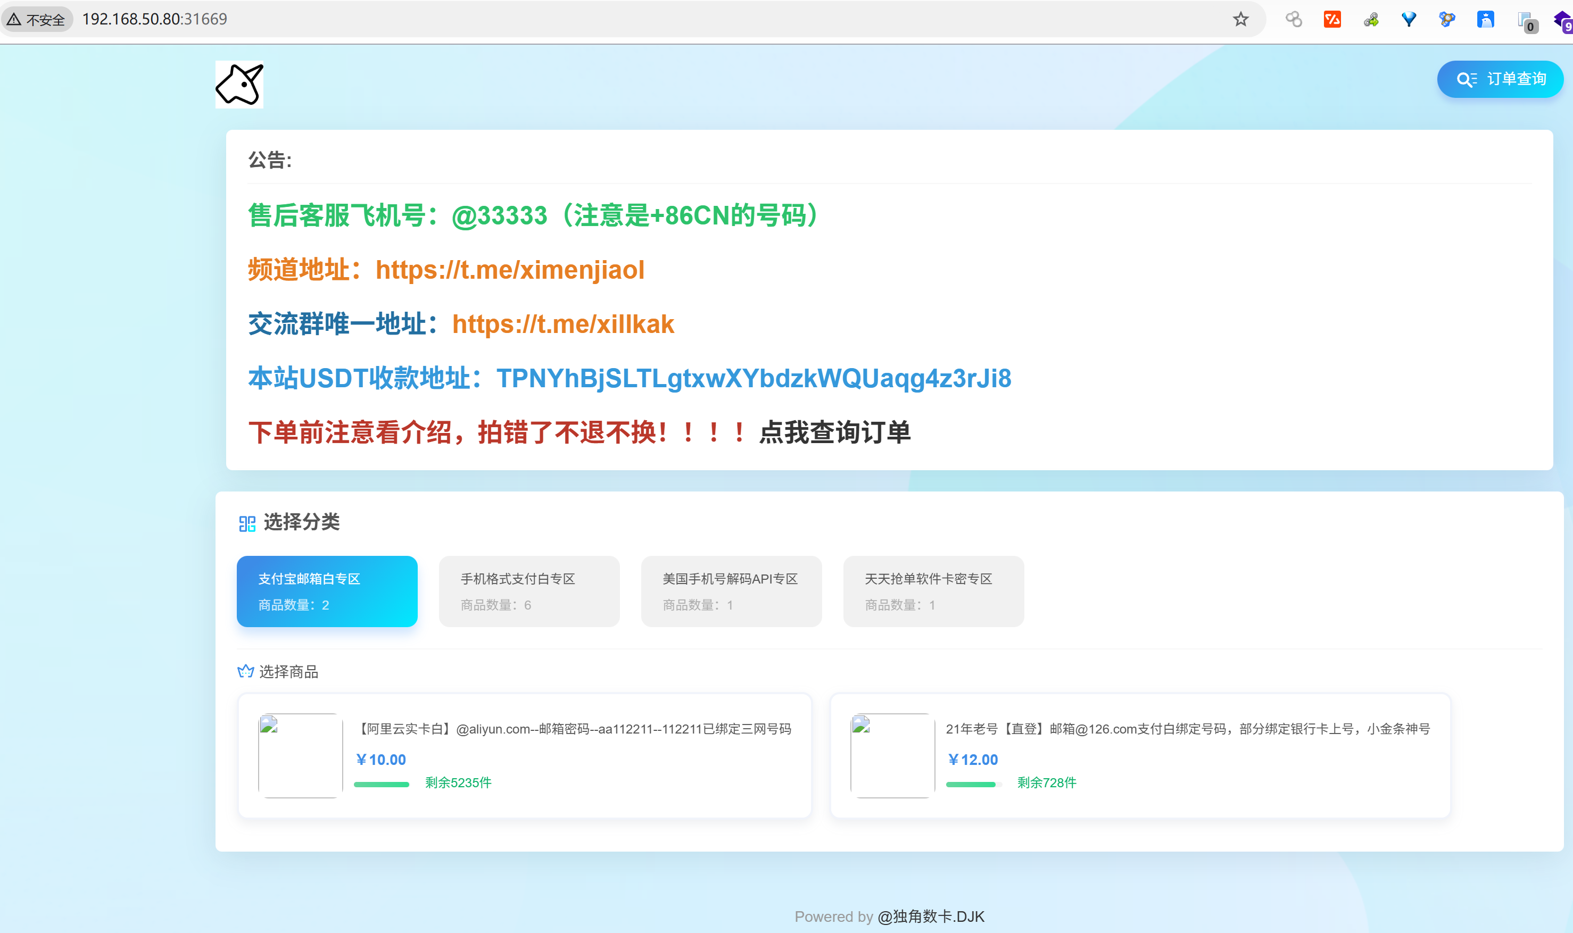Open the 美国手机号解码API专区 category
Viewport: 1573px width, 933px height.
(731, 591)
